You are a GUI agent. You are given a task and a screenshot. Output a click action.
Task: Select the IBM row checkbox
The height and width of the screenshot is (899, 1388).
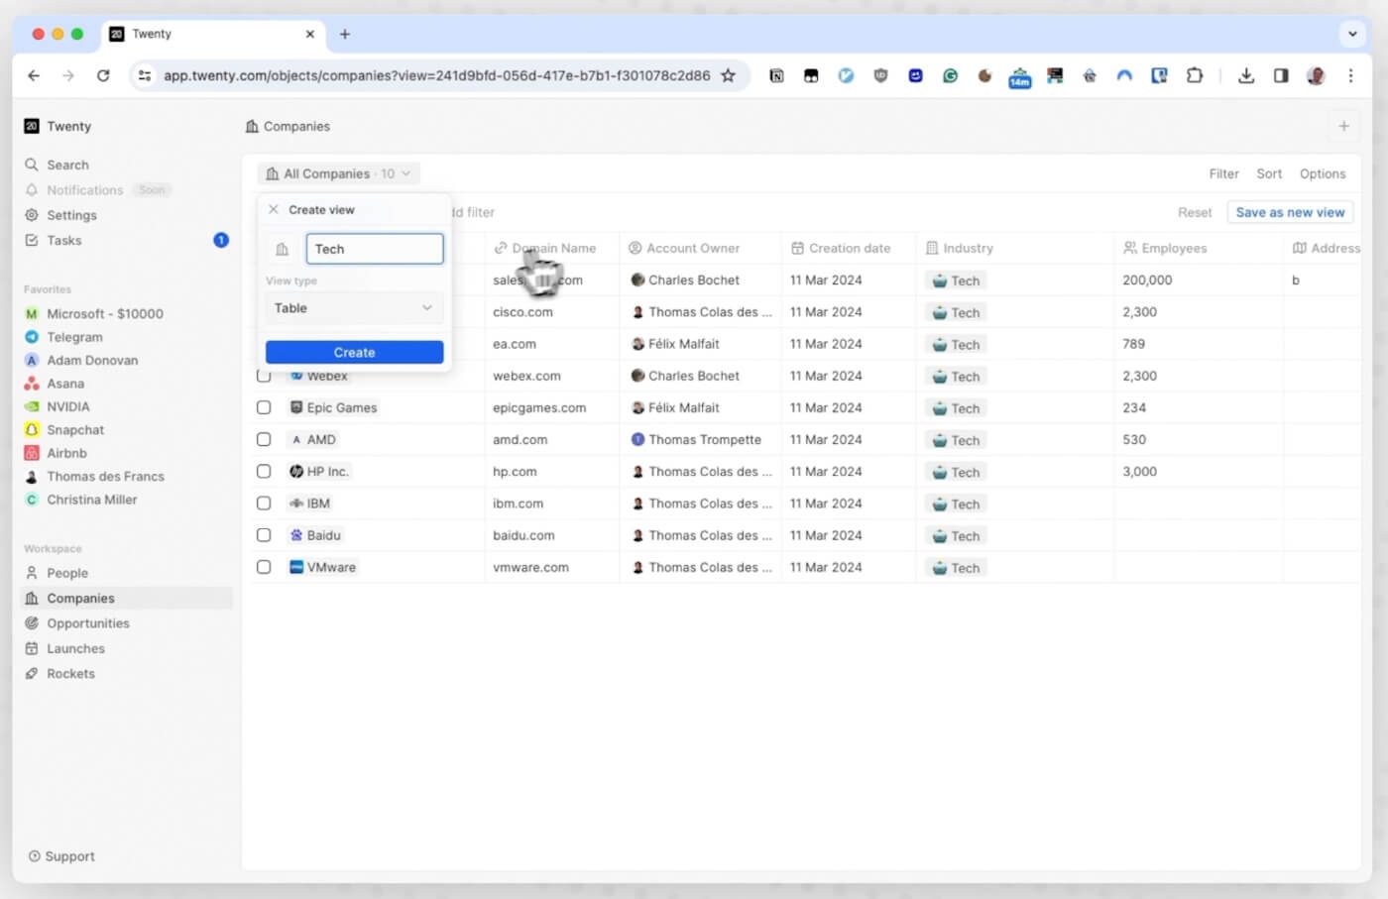[x=264, y=503]
